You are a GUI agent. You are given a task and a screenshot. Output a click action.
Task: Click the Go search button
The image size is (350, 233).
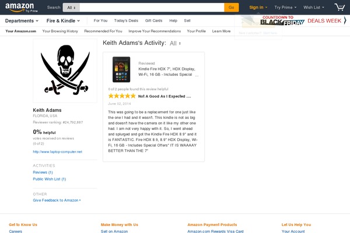(x=232, y=8)
